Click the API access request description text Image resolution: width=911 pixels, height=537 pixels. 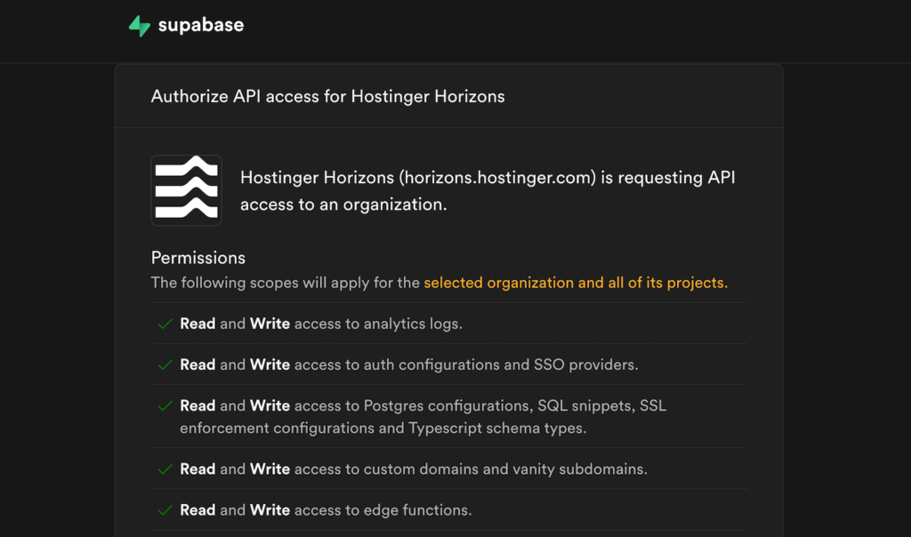[x=488, y=190]
